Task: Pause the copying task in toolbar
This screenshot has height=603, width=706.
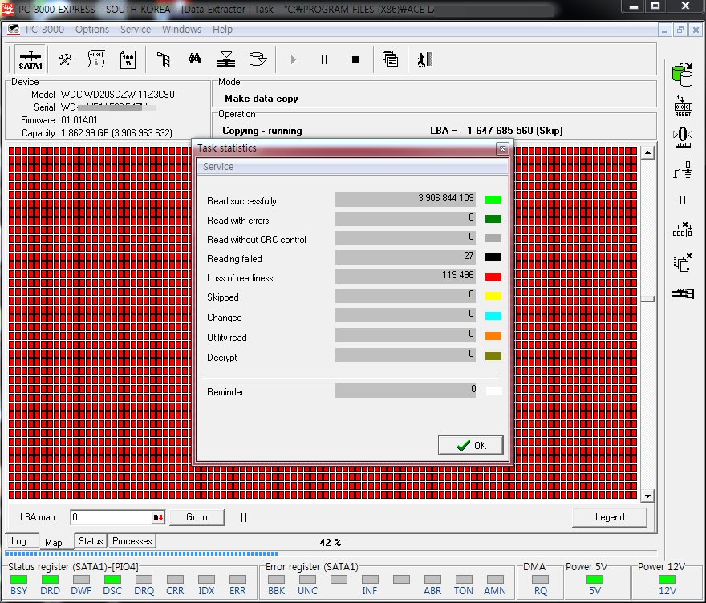Action: pos(324,59)
